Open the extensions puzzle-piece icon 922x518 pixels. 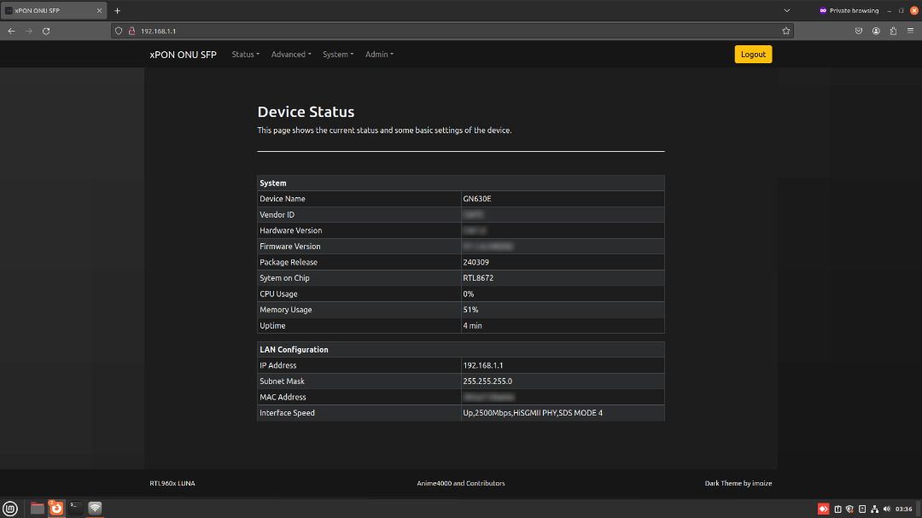point(893,31)
